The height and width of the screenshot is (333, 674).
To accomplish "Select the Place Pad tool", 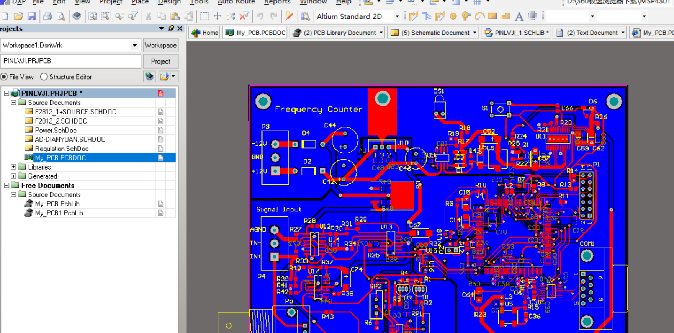I will (x=453, y=16).
